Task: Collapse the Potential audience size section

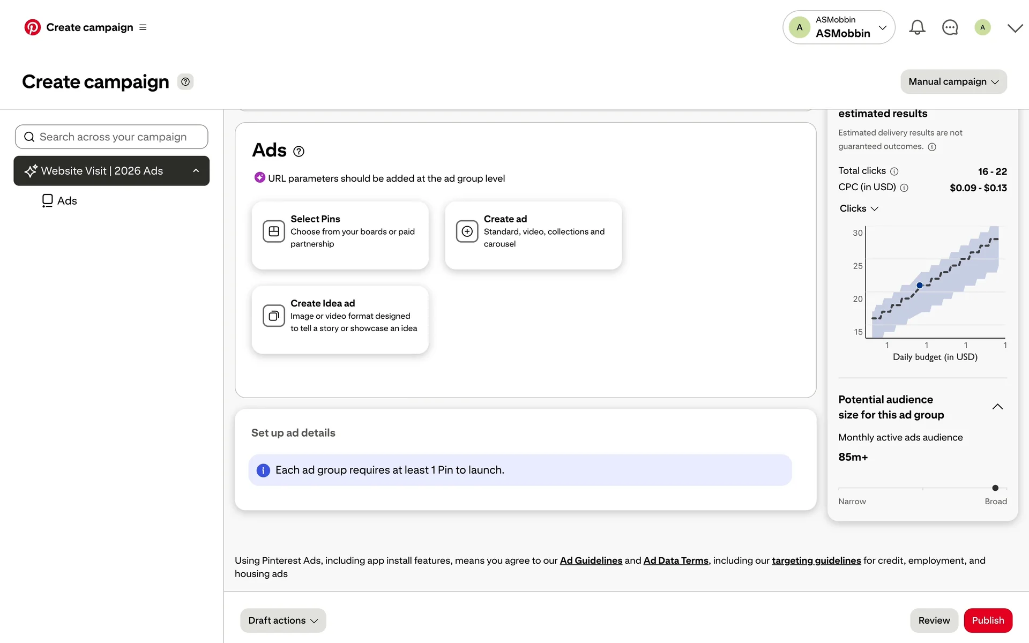Action: tap(997, 407)
